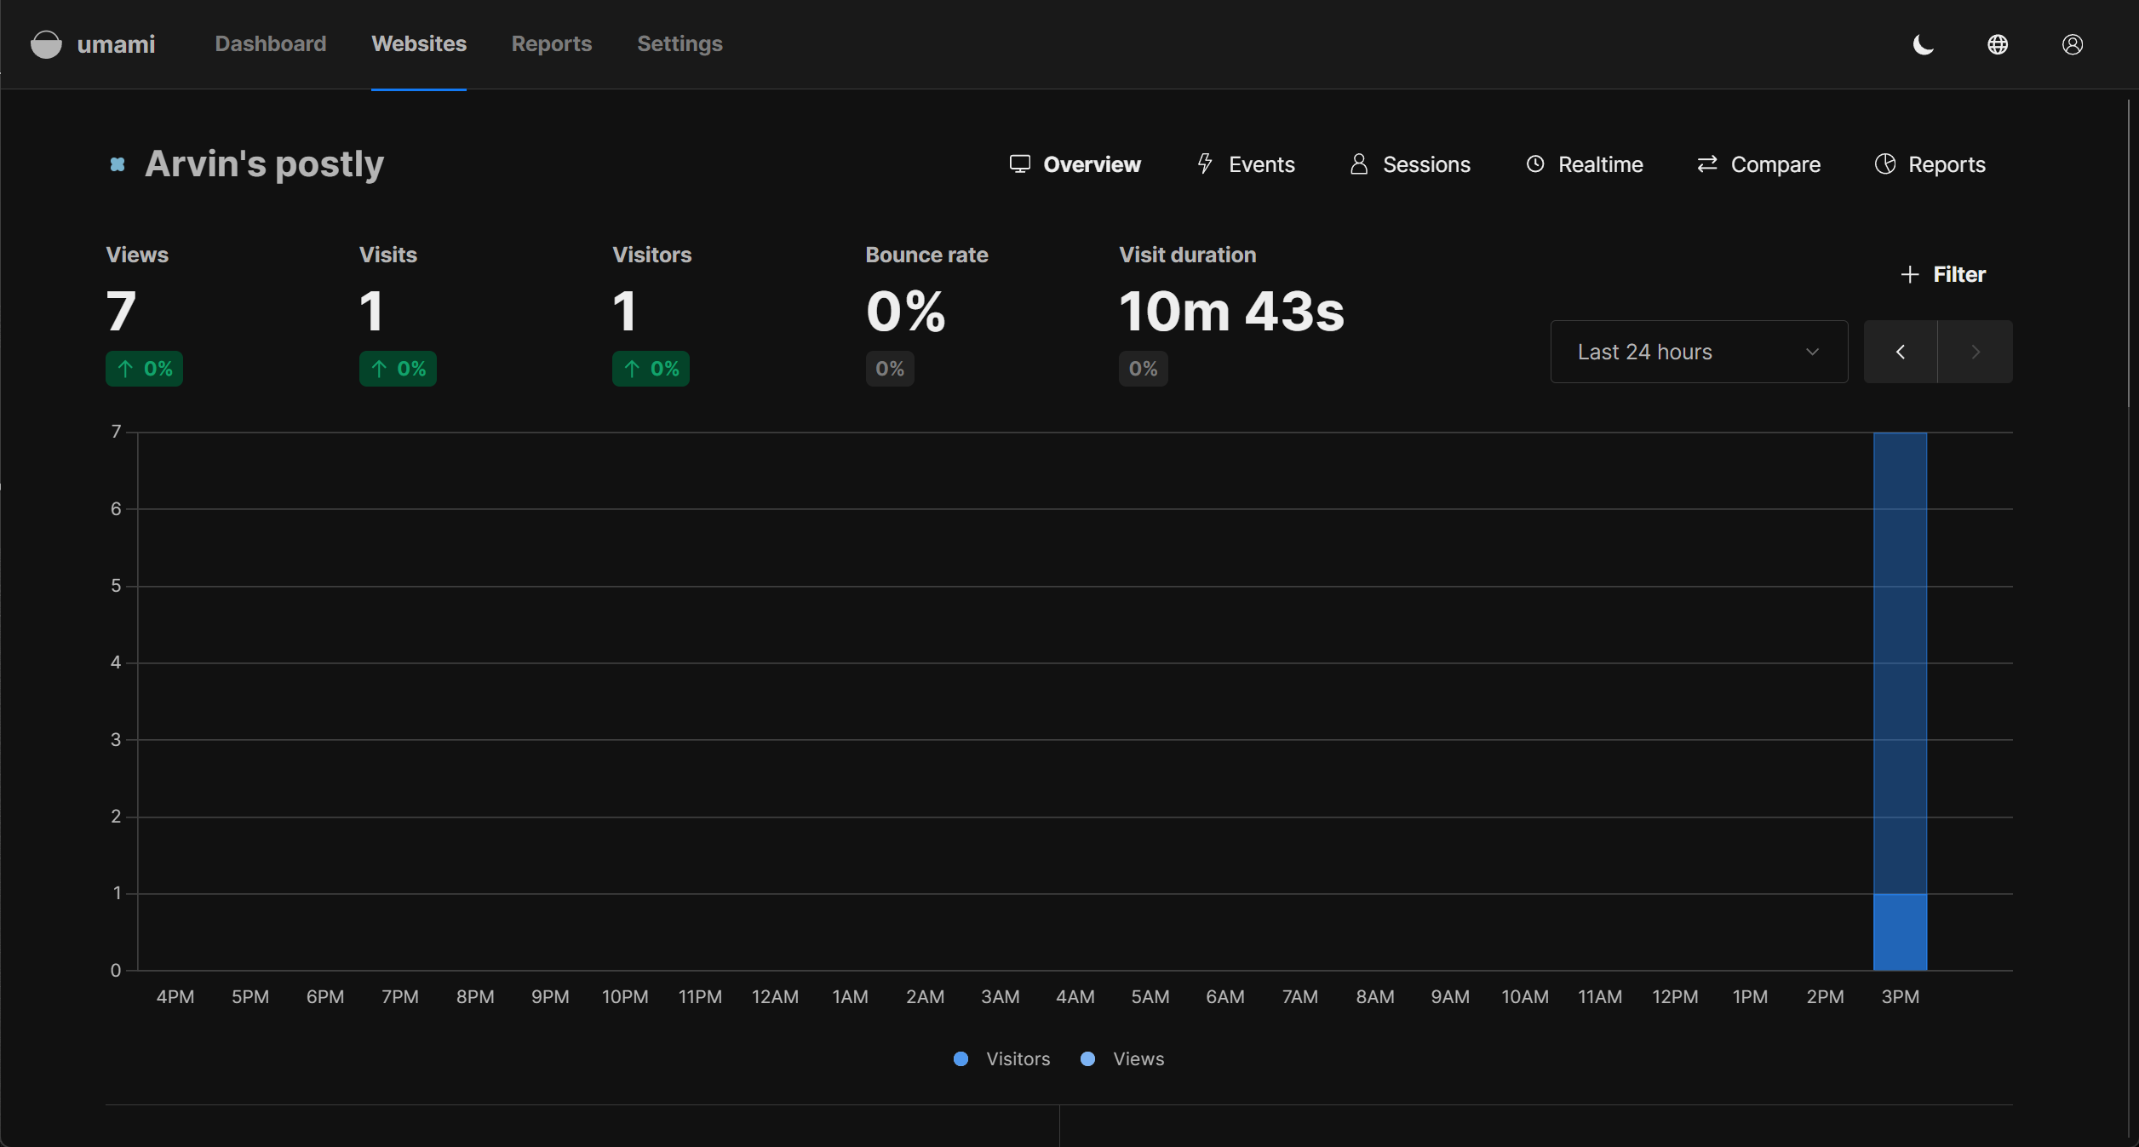
Task: Open the user profile icon menu
Action: (2073, 44)
